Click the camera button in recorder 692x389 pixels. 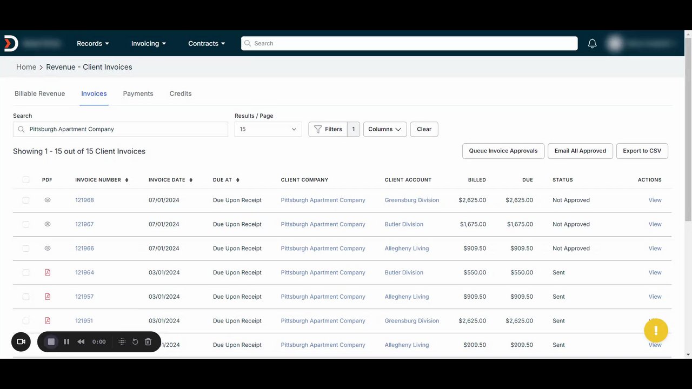point(21,341)
